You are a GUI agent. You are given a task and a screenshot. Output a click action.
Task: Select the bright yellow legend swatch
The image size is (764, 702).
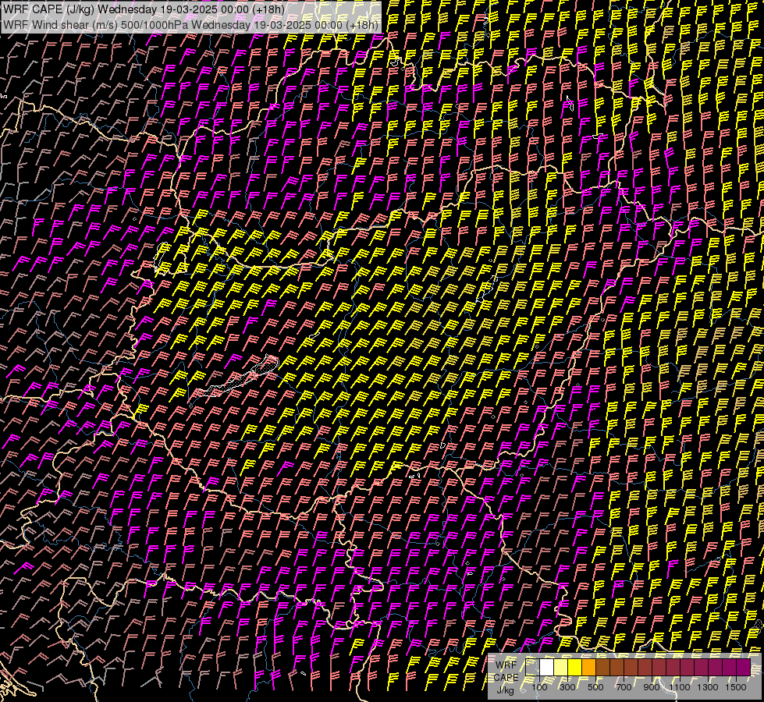[575, 667]
